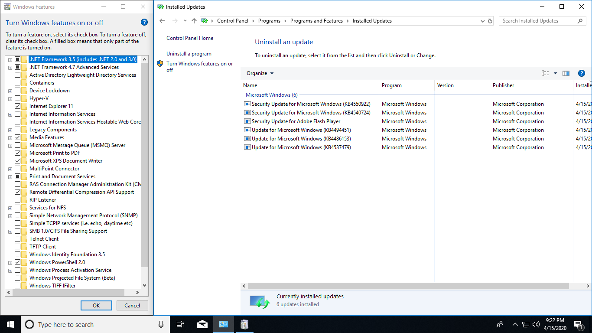Expand the Media Features node
Viewport: 592px width, 333px height.
point(10,138)
